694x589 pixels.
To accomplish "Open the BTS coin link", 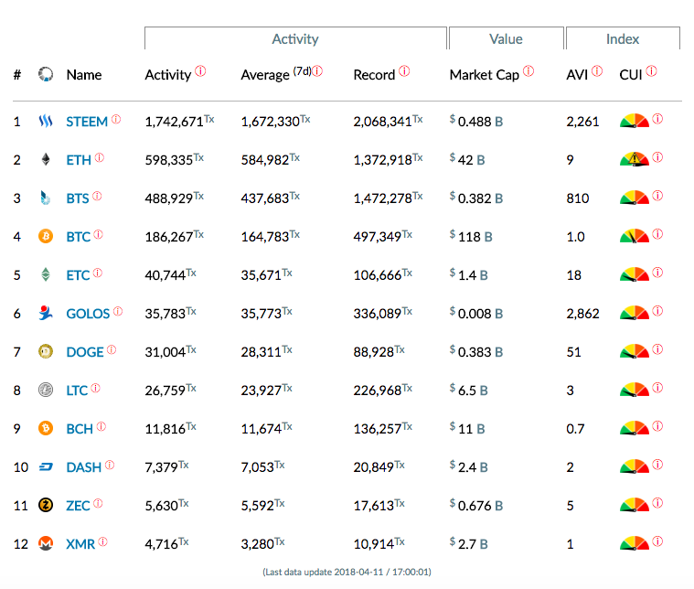I will pos(78,198).
